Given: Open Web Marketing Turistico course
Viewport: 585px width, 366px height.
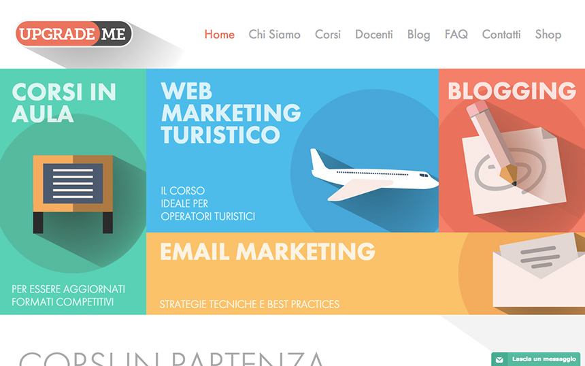Looking at the screenshot, I should tap(231, 113).
